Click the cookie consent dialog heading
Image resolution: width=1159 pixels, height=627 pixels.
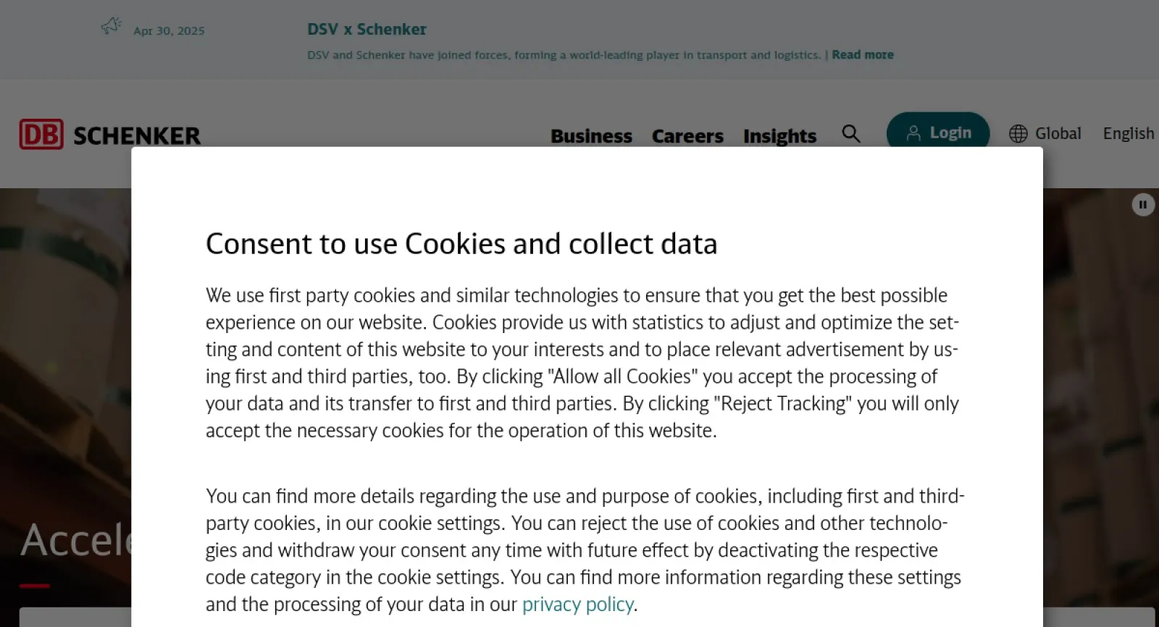[x=461, y=244]
